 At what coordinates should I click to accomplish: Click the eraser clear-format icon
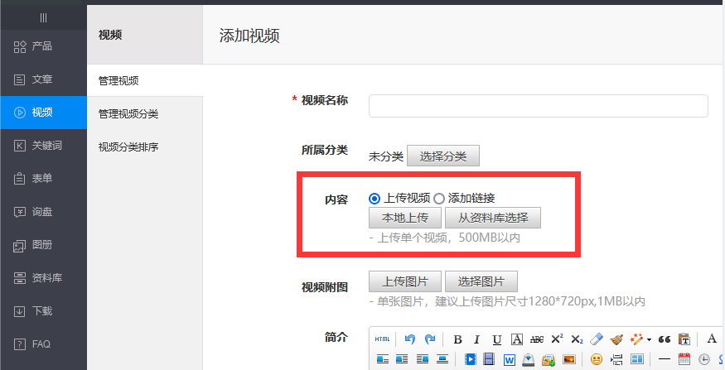[x=597, y=339]
